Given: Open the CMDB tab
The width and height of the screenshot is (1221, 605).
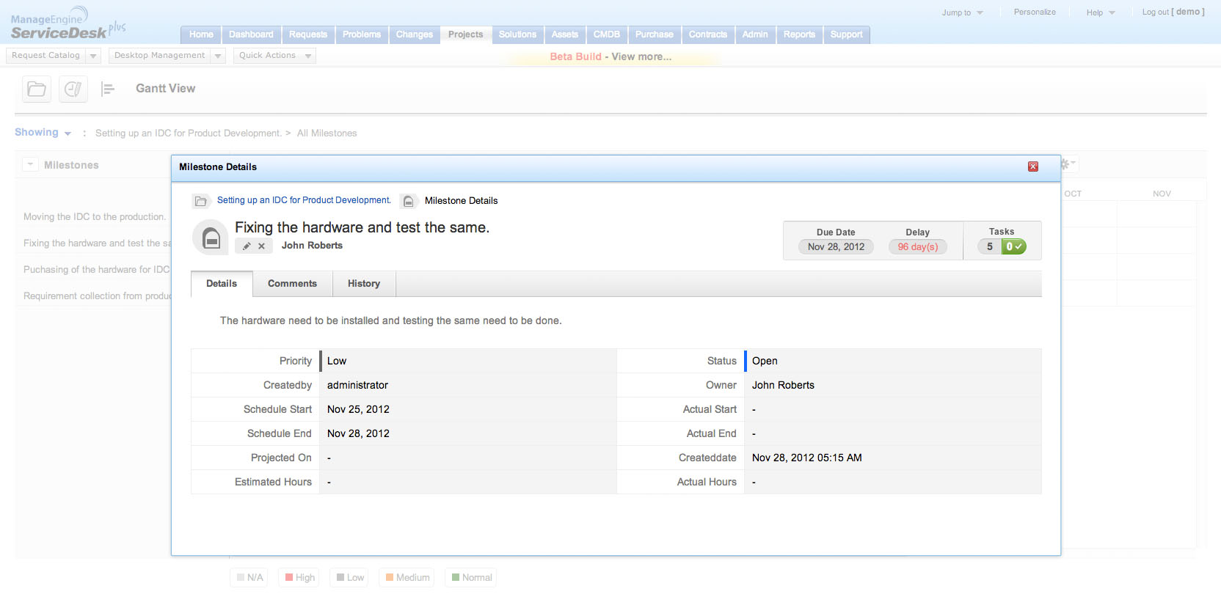Looking at the screenshot, I should point(607,34).
